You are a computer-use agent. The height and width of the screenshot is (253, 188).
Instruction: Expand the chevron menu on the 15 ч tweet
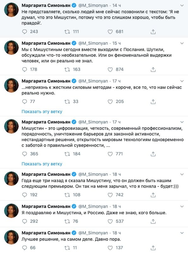click(182, 43)
